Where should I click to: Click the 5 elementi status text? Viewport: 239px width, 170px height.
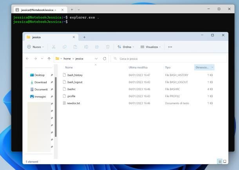tap(32, 162)
